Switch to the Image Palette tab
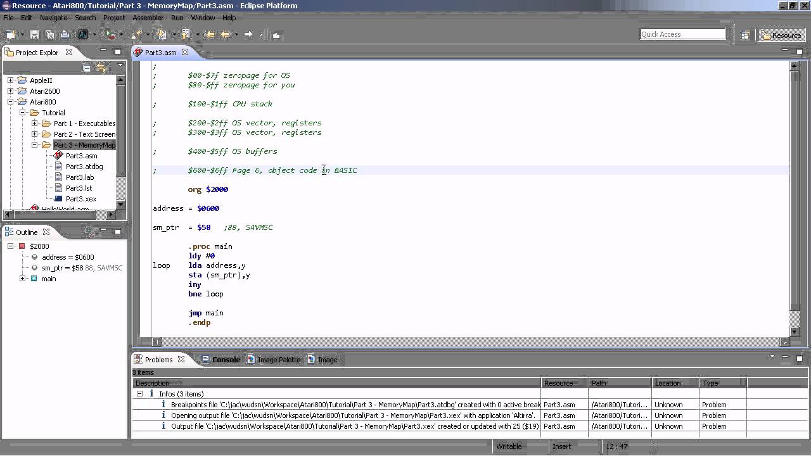 tap(278, 360)
